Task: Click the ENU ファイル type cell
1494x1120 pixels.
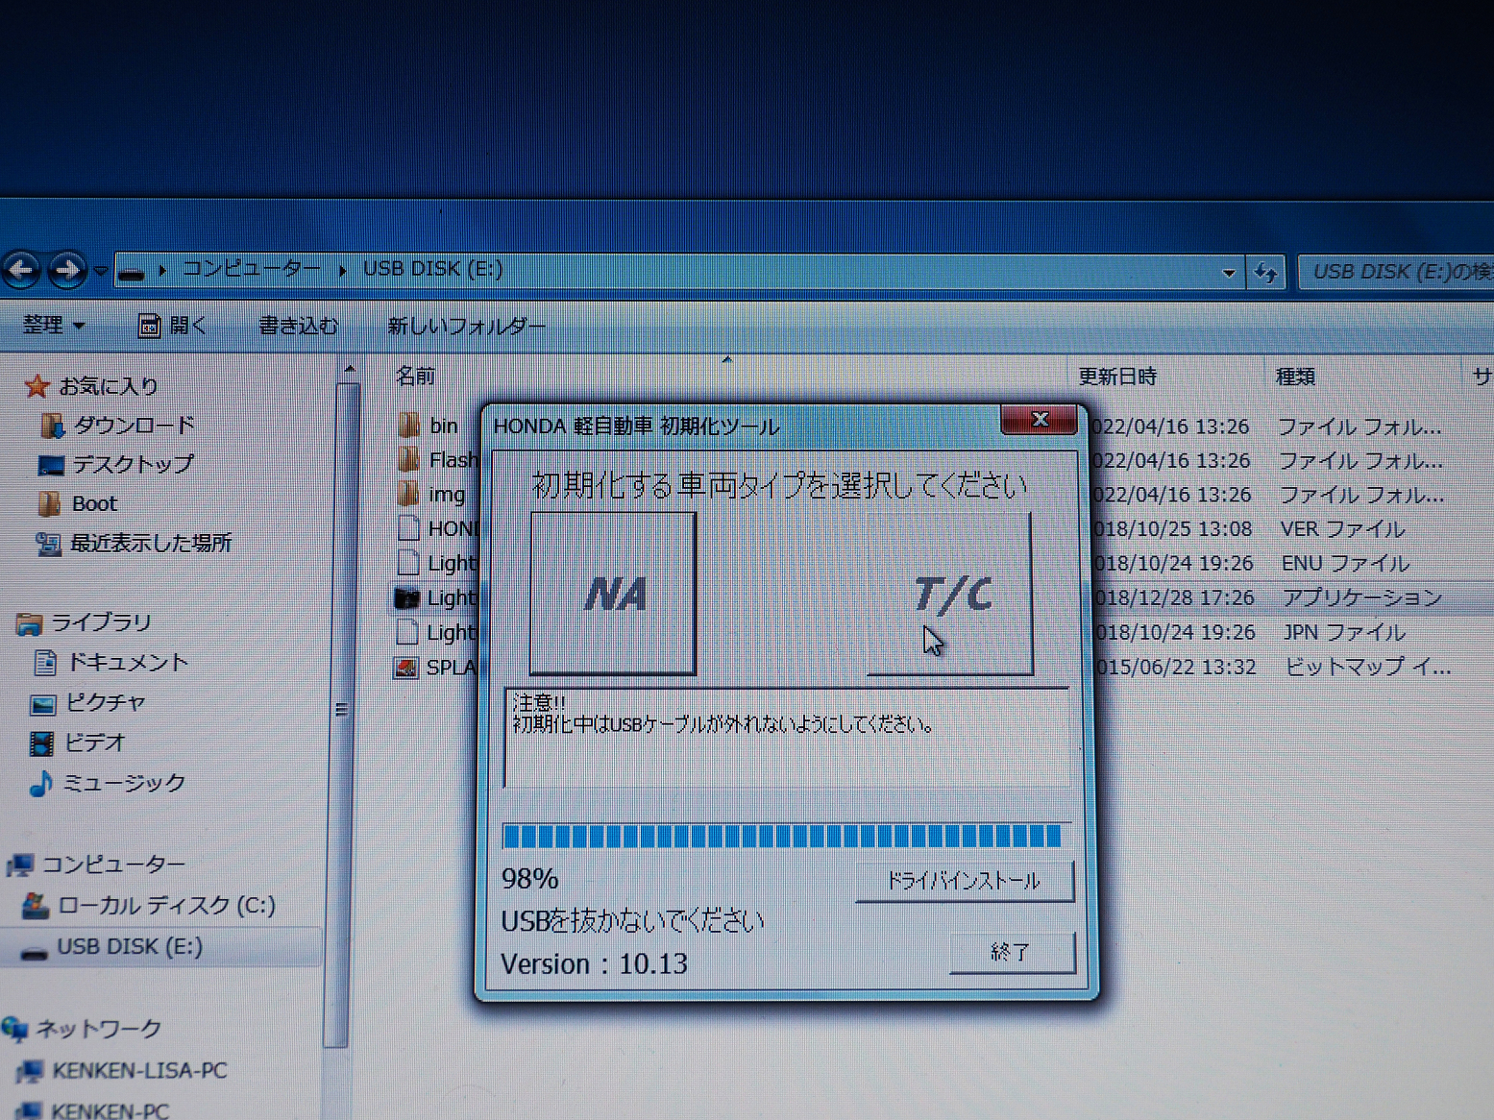Action: coord(1345,563)
